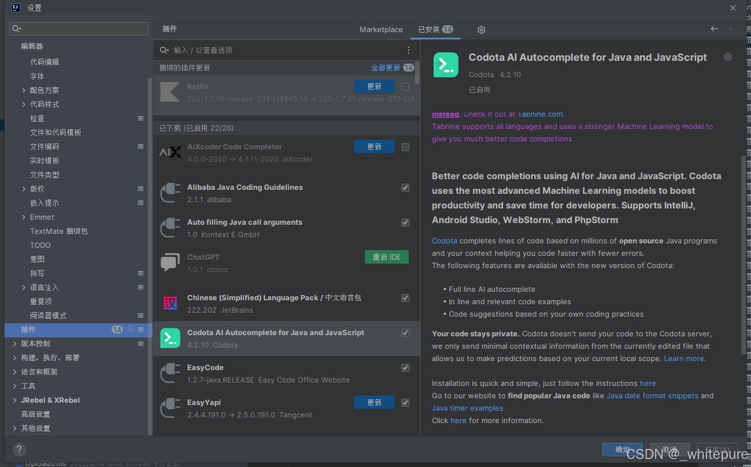Click the Alibaba Java Coding Guidelines plug icon

pyautogui.click(x=170, y=193)
